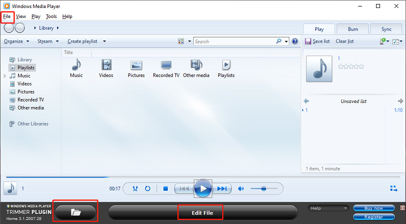The width and height of the screenshot is (406, 224).
Task: Switch to Now Playing view
Action: coord(394,188)
